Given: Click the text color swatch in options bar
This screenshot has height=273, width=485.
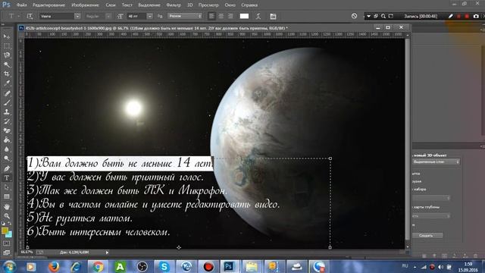Looking at the screenshot, I should (244, 16).
